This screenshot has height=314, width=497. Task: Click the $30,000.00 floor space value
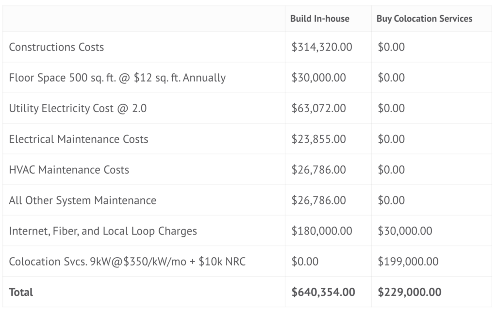point(318,78)
